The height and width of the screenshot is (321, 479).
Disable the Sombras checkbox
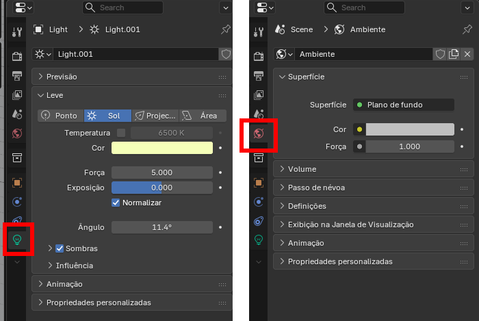[x=60, y=248]
